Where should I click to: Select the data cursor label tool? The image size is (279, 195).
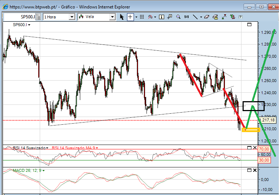tap(170, 17)
